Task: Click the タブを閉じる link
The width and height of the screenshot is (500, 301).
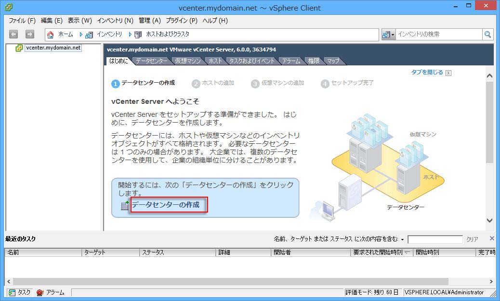Action: (427, 72)
